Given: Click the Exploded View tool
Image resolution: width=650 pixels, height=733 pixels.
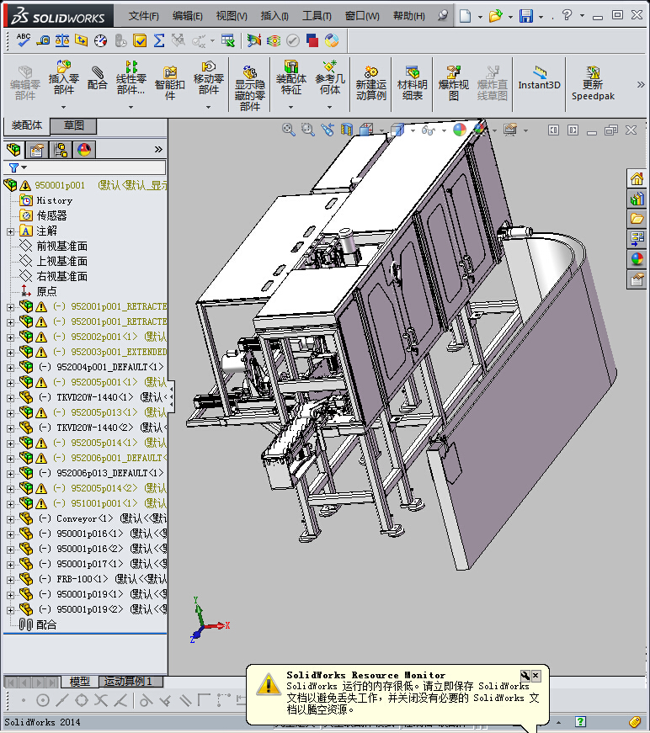Looking at the screenshot, I should tap(453, 83).
